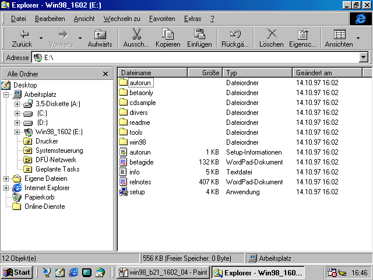Open the Ansicht menu
This screenshot has height=280, width=373.
click(84, 19)
